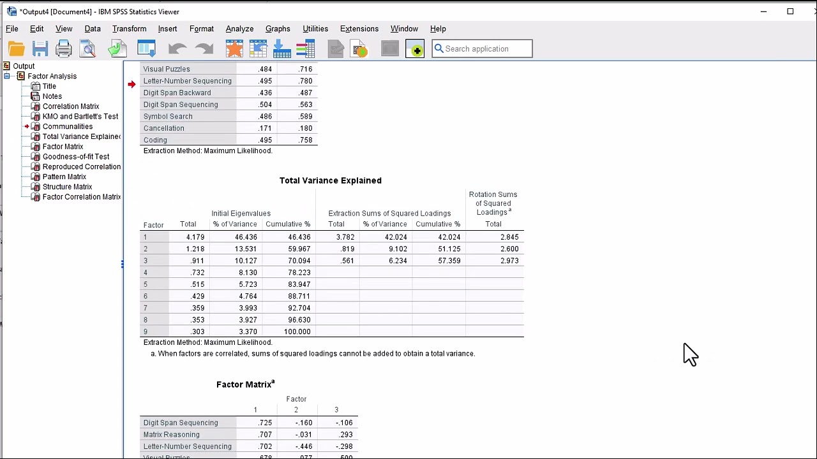Select Structure Matrix outline item
817x459 pixels.
tap(67, 187)
